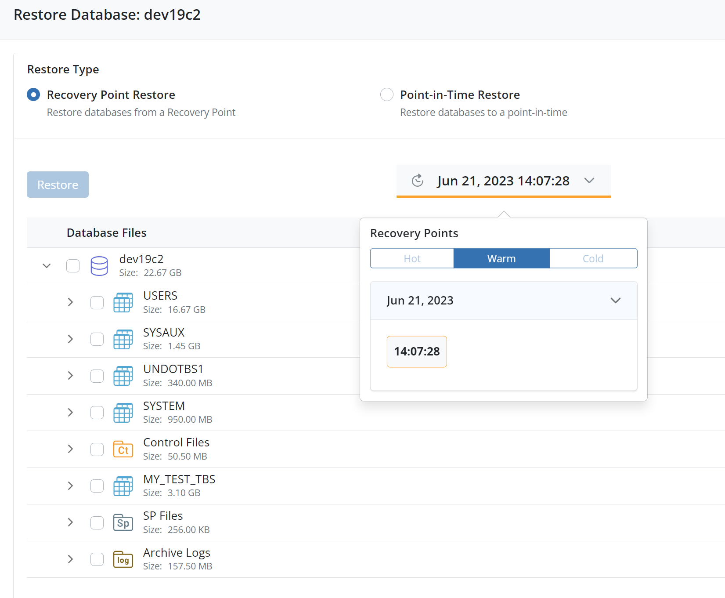Switch to the Hot recovery points tab
The height and width of the screenshot is (598, 725).
(412, 258)
